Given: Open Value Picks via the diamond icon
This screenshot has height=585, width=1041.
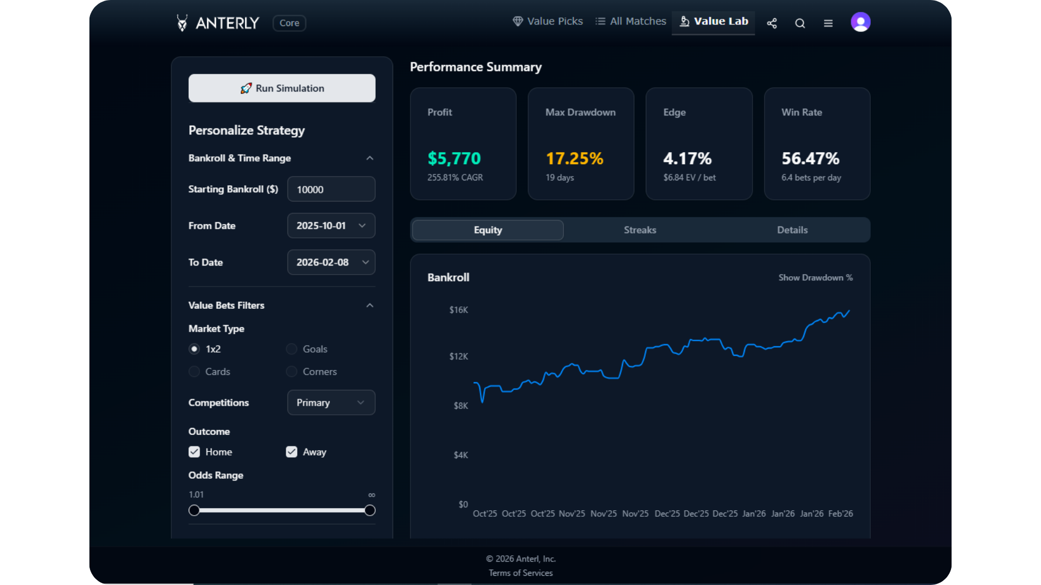Looking at the screenshot, I should coord(518,21).
